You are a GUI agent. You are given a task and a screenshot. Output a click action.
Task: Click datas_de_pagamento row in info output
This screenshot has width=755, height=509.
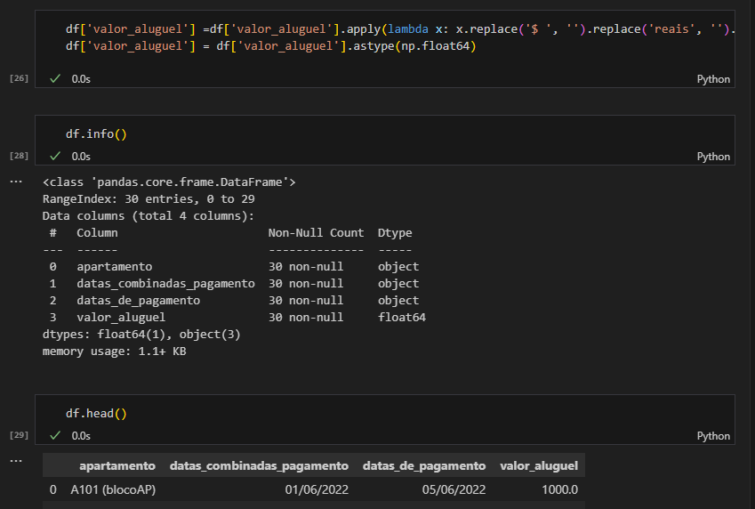(234, 300)
